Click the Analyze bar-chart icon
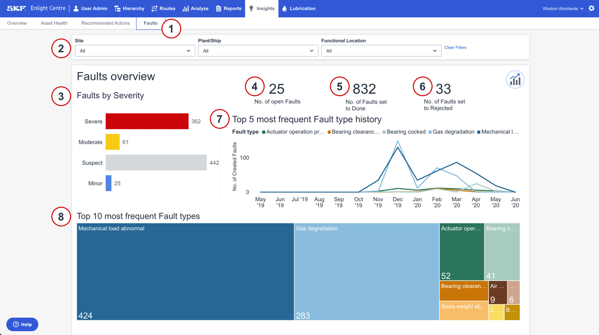 coord(185,8)
